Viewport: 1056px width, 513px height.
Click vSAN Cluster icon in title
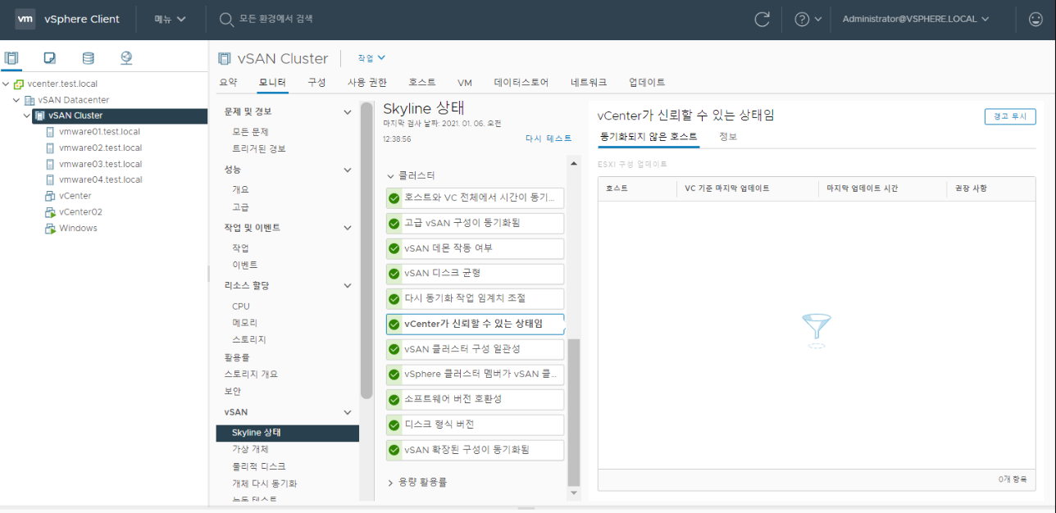pyautogui.click(x=225, y=58)
